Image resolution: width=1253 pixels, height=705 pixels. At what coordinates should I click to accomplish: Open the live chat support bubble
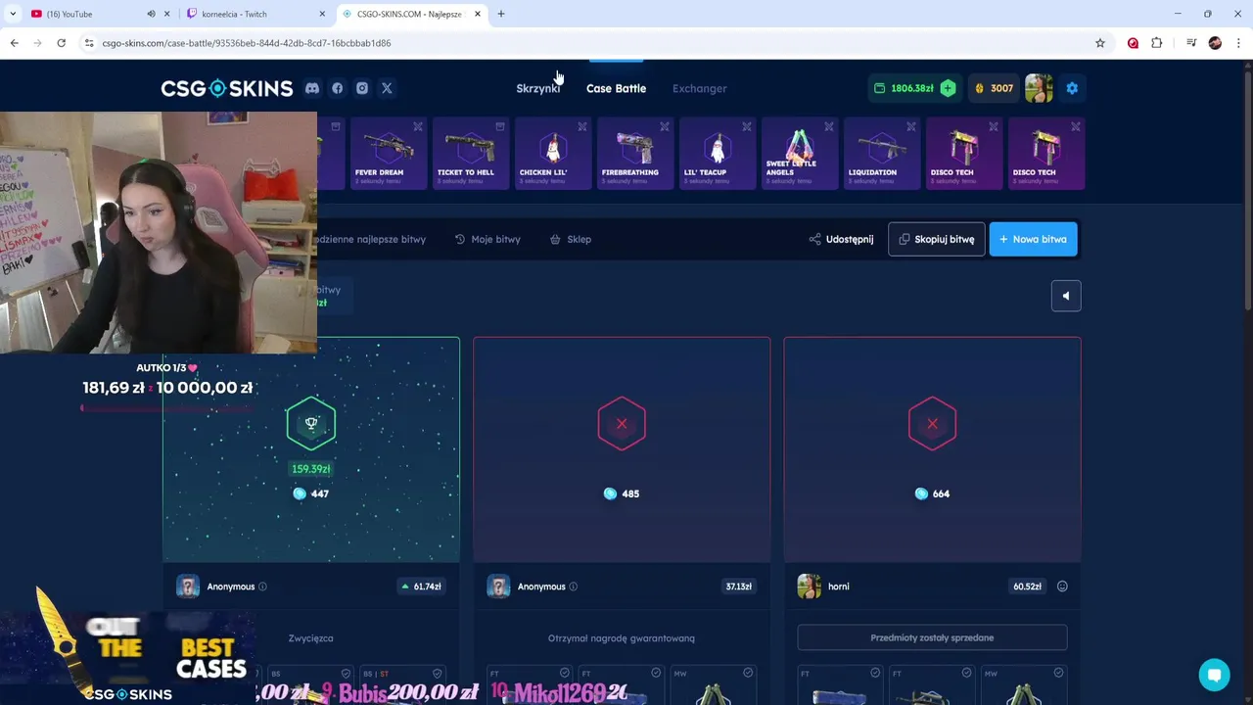point(1215,675)
